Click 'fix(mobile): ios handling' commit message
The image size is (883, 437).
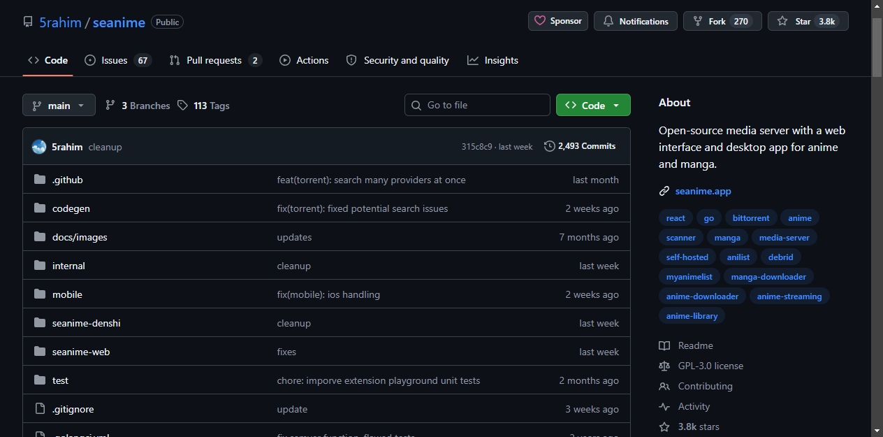tap(328, 294)
